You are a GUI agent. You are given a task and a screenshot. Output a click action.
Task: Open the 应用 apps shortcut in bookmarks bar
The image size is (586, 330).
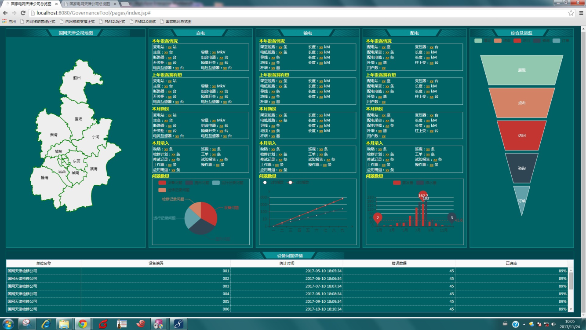9,22
